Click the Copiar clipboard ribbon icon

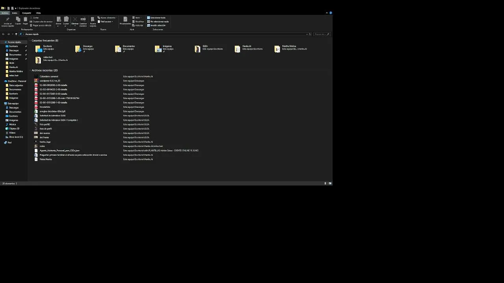(18, 19)
